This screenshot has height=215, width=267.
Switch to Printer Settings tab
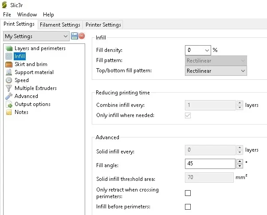[103, 25]
